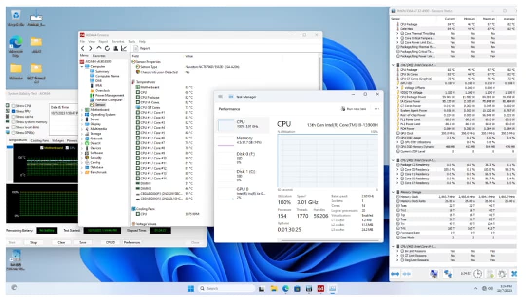Expand the Benchmark node in AIDA64 tree
Image resolution: width=526 pixels, height=298 pixels.
[x=82, y=172]
